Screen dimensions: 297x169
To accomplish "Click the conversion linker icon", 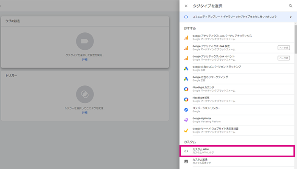I will tap(186, 110).
